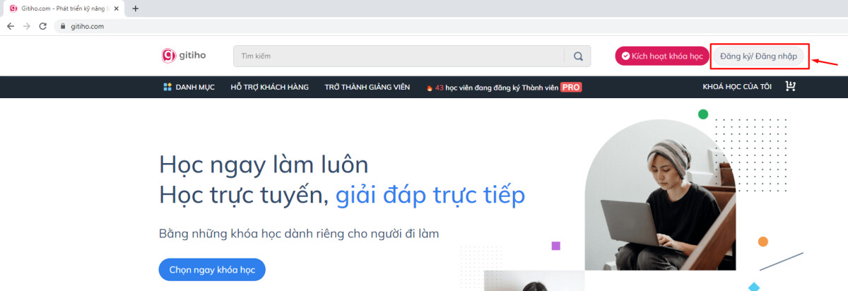
Task: Click the search magnifier button
Action: pos(578,57)
